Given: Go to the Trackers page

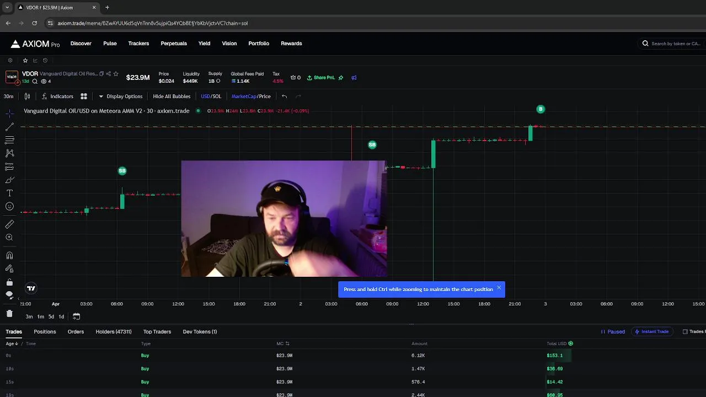Looking at the screenshot, I should pos(138,43).
